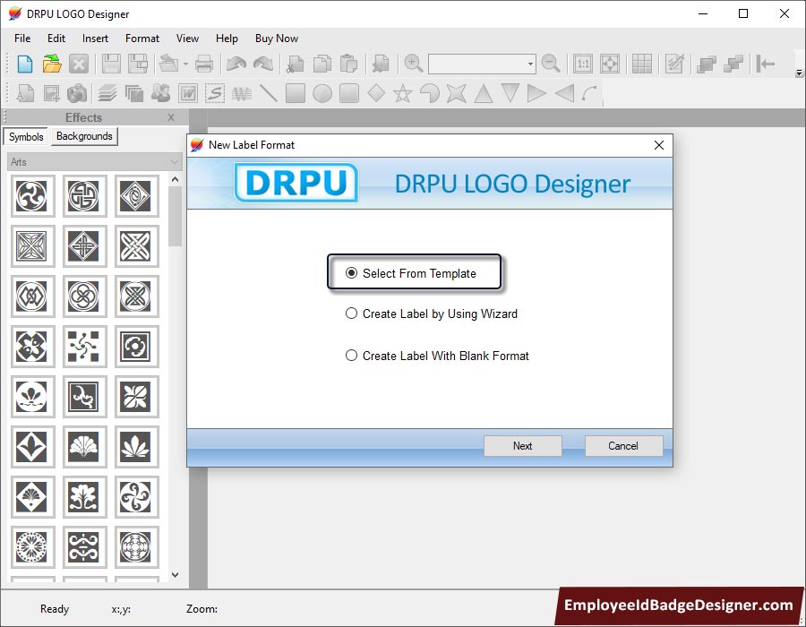Click the Undo arrow icon

pyautogui.click(x=236, y=64)
